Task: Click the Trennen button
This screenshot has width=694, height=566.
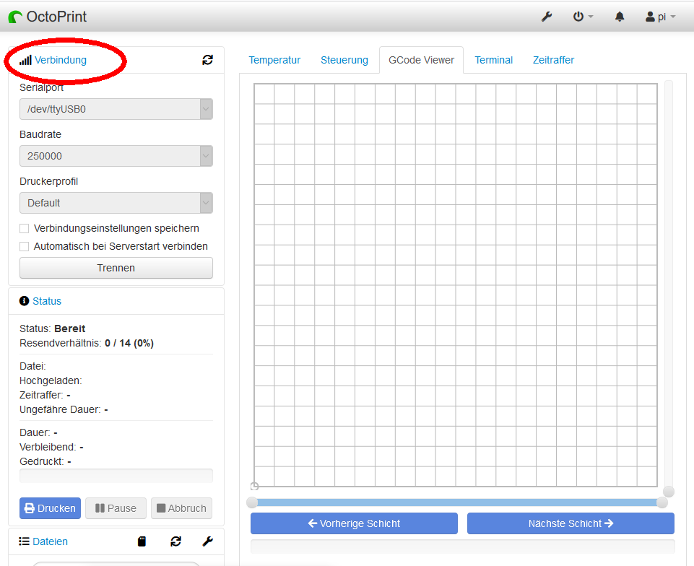Action: click(x=116, y=268)
